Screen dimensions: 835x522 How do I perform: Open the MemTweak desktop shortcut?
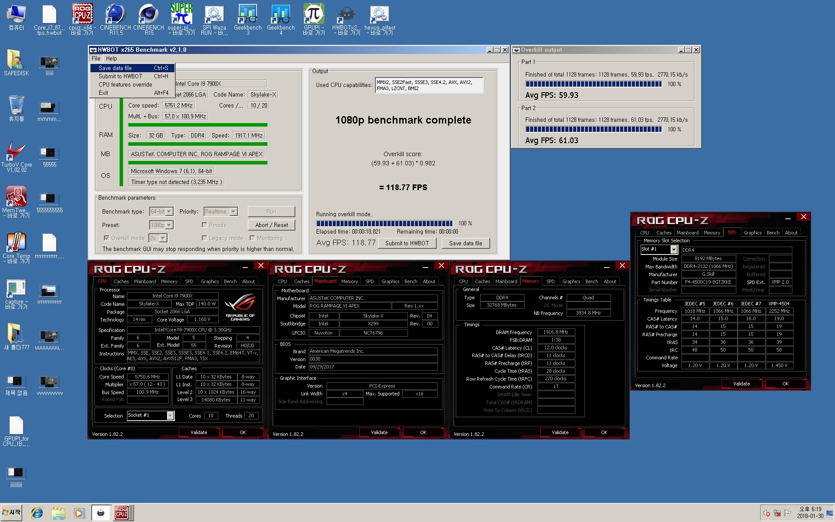coord(16,202)
